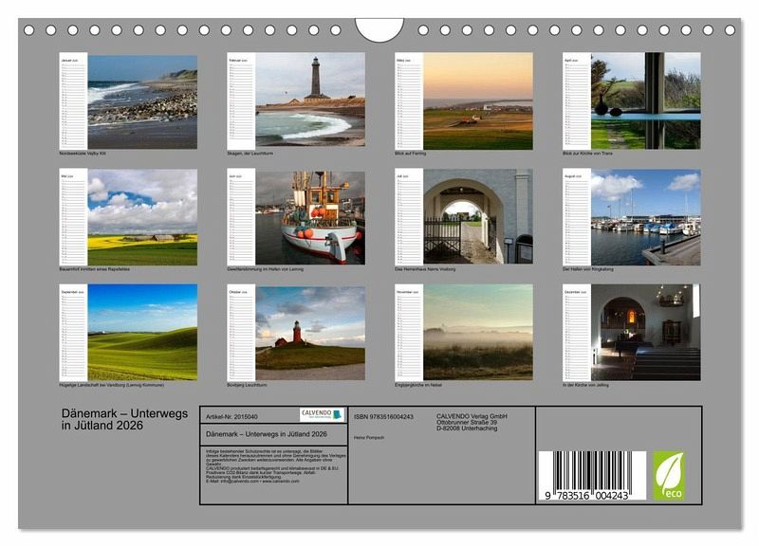
Task: Click the caption under the January coast photo
Action: tap(83, 154)
